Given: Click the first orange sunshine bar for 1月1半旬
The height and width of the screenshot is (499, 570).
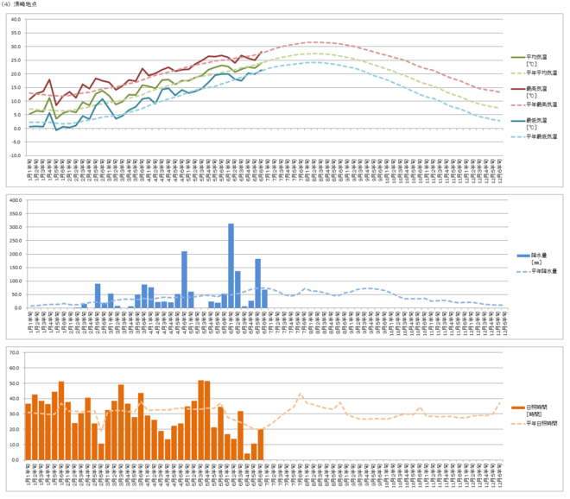Looking at the screenshot, I should tap(28, 432).
